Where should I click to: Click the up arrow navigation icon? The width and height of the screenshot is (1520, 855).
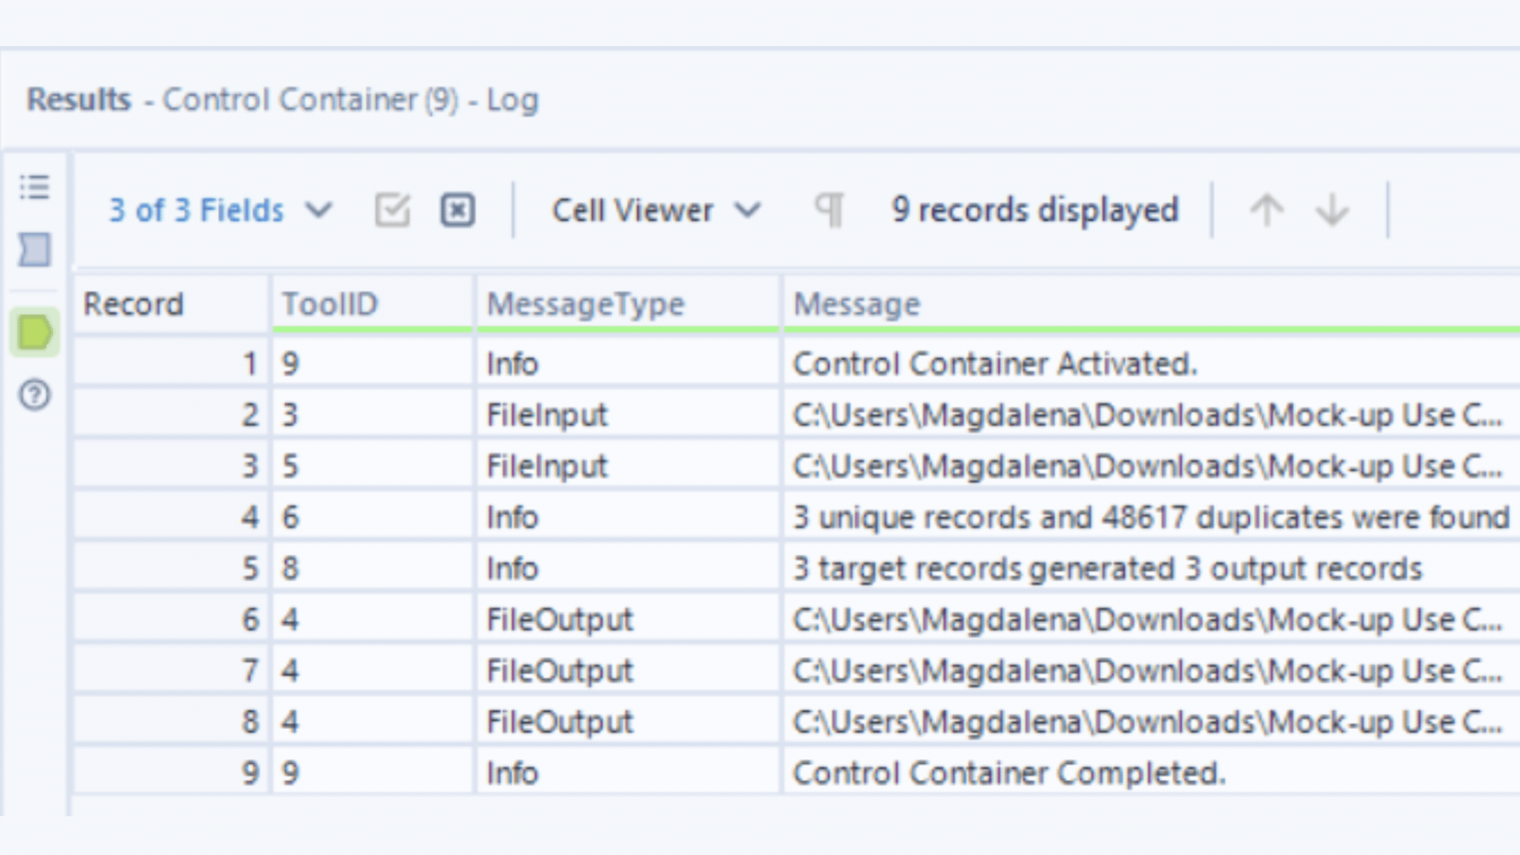click(1267, 210)
